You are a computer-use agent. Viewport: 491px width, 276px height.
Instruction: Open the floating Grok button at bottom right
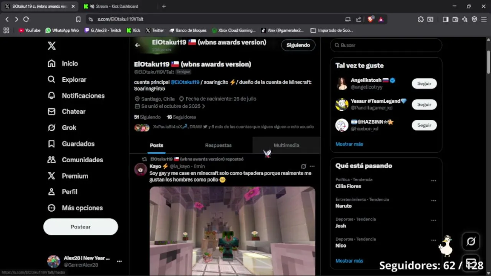coord(471,242)
